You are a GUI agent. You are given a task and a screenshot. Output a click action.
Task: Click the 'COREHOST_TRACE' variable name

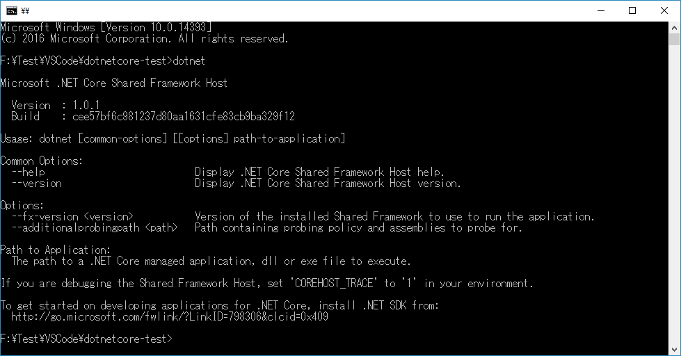[334, 284]
